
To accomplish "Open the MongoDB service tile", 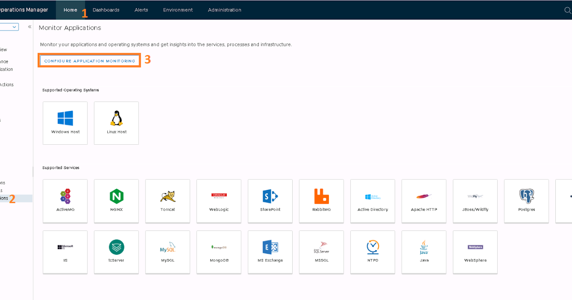I will (x=219, y=251).
